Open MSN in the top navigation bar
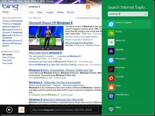Viewport: 155px width, 116px height. click(x=42, y=1)
